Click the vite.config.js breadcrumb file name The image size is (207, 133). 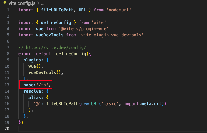[x=22, y=3]
